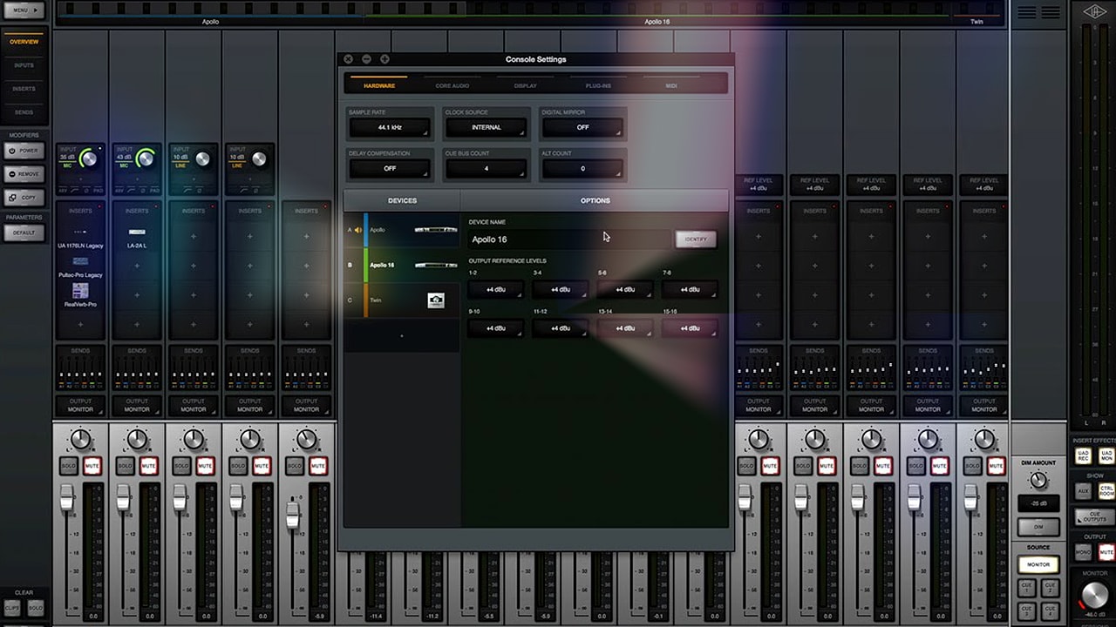Select the Twin device in devices list
Viewport: 1116px width, 627px height.
[x=402, y=300]
